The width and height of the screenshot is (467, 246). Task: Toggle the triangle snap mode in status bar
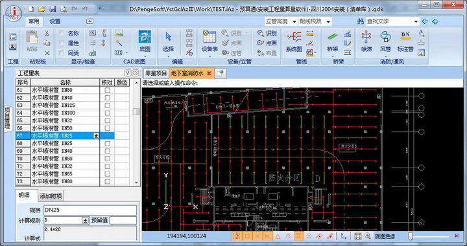[x=278, y=236]
